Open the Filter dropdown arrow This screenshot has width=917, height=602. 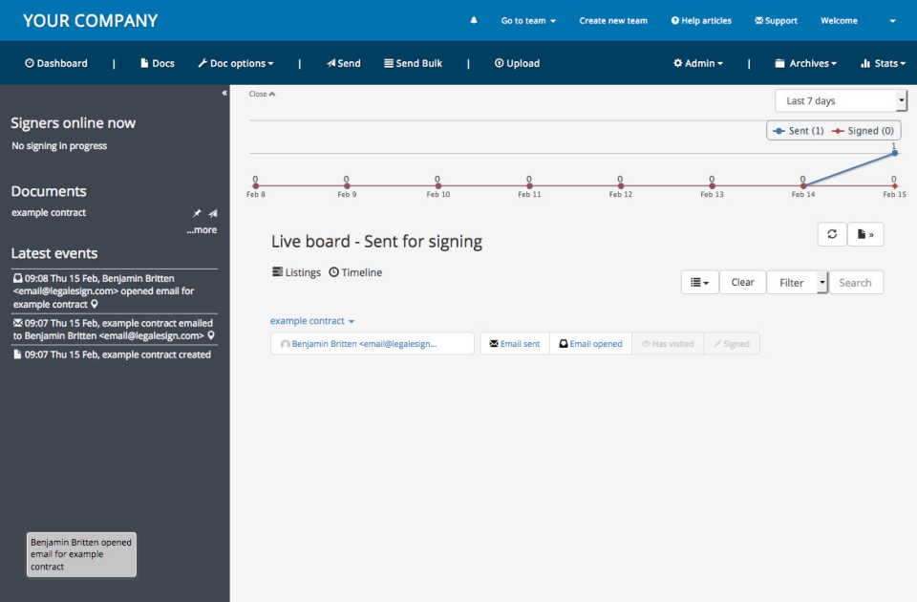tap(821, 283)
